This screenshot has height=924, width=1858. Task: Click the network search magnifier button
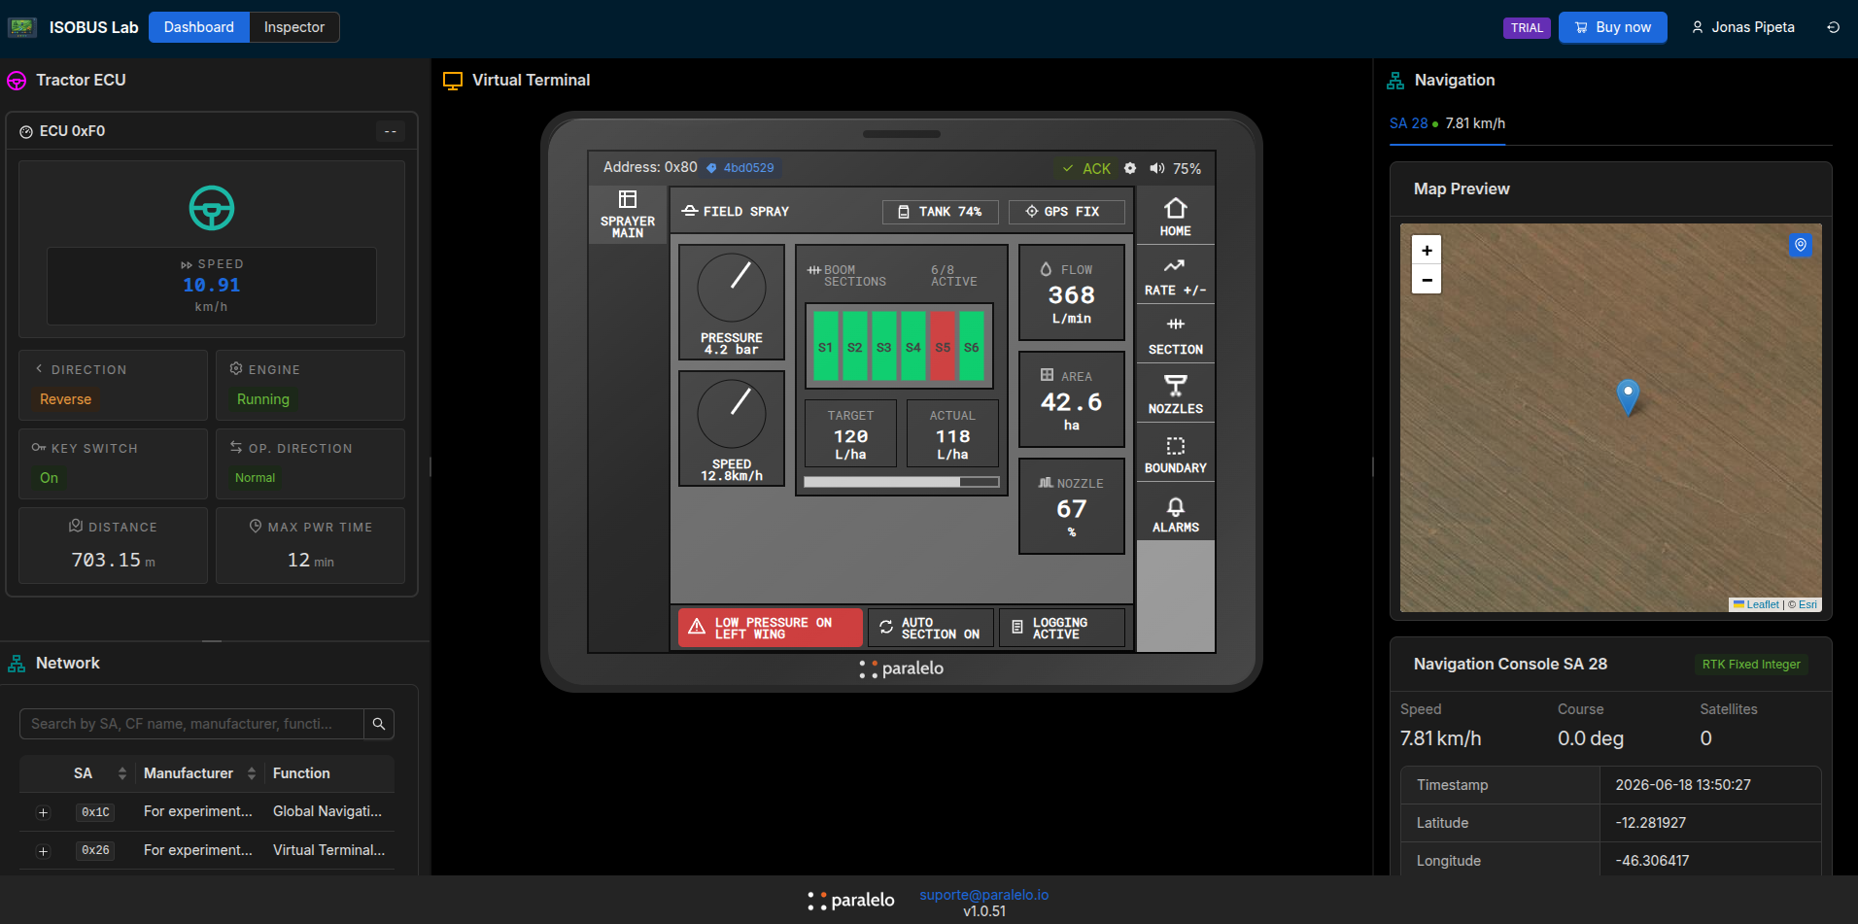379,724
